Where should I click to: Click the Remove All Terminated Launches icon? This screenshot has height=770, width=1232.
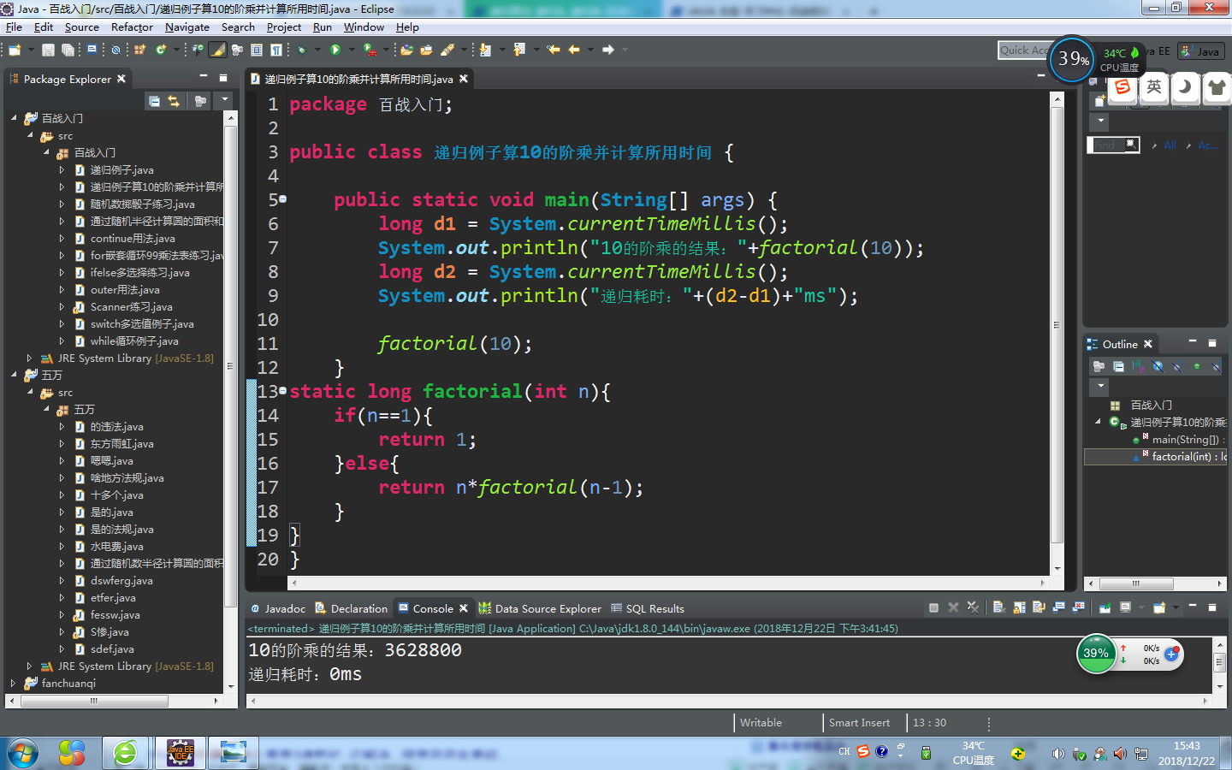point(973,608)
